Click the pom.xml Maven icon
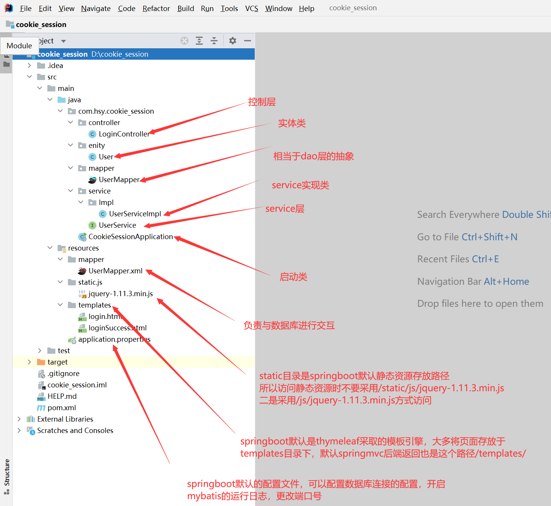 [41, 408]
